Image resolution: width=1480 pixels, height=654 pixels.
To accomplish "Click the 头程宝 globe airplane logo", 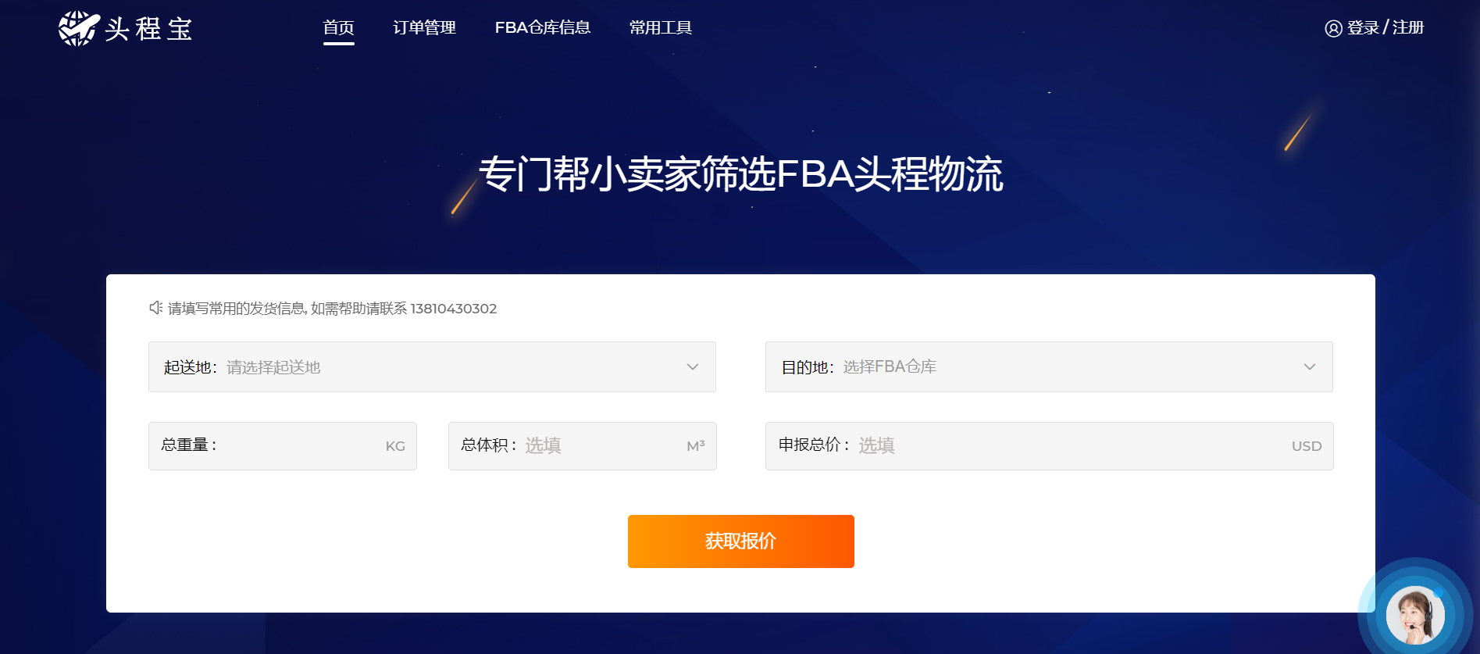I will click(79, 28).
